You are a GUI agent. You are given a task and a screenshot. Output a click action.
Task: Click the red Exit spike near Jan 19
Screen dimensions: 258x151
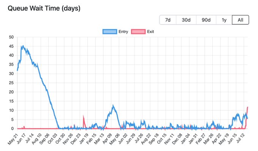click(x=84, y=116)
